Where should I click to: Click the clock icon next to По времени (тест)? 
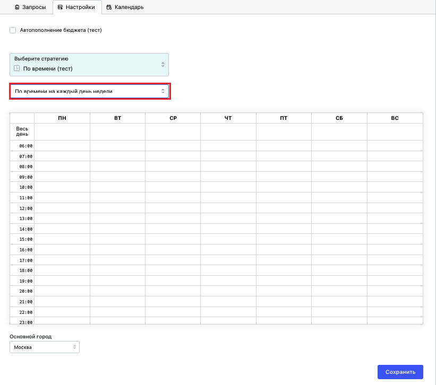(x=16, y=68)
